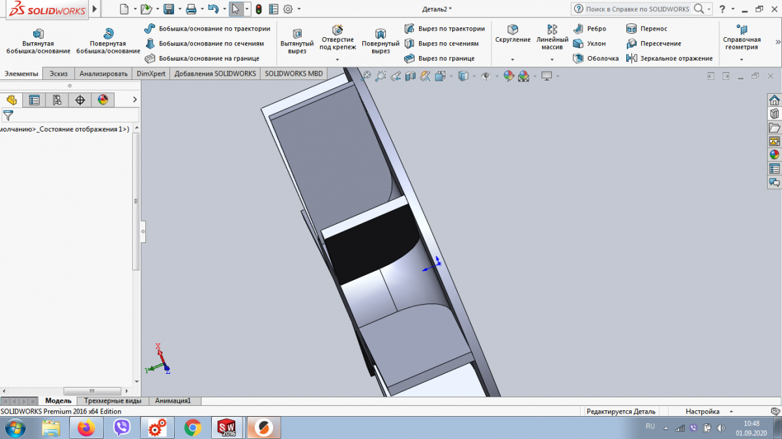Image resolution: width=782 pixels, height=439 pixels.
Task: Click the Rebuild traffic light icon
Action: click(x=259, y=9)
